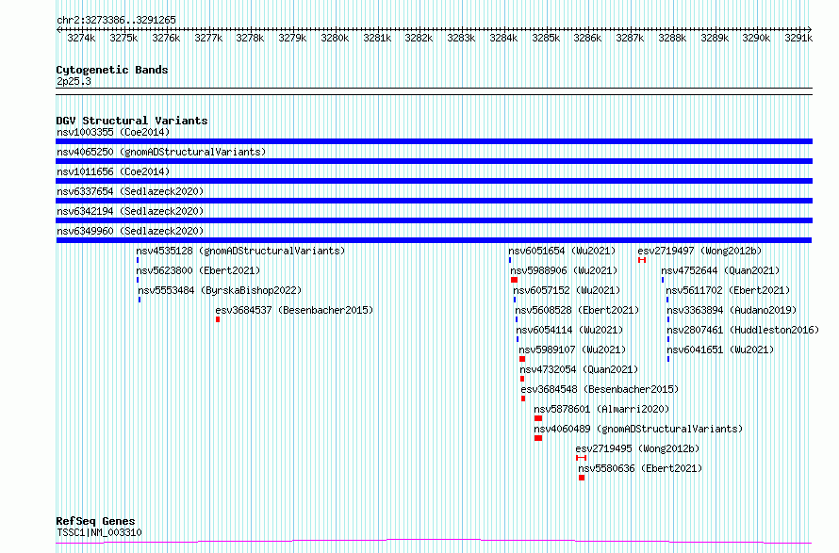
Task: Click the red marker under esv3684537
Action: 218,319
